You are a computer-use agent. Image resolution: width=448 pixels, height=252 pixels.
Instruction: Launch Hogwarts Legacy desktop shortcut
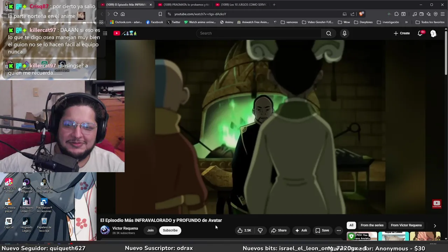[x=26, y=225]
